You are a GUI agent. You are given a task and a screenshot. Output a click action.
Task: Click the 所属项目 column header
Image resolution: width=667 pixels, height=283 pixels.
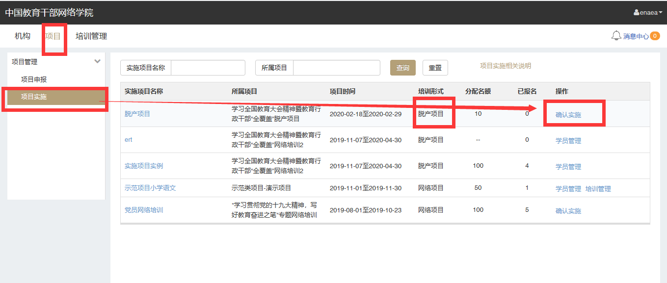pyautogui.click(x=244, y=91)
